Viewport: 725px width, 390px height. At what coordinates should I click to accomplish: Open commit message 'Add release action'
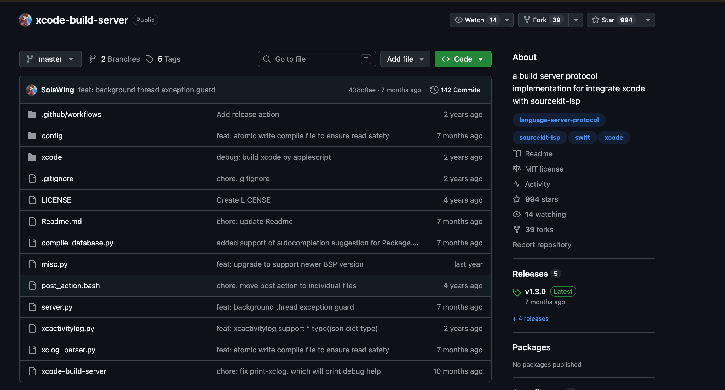click(x=248, y=114)
